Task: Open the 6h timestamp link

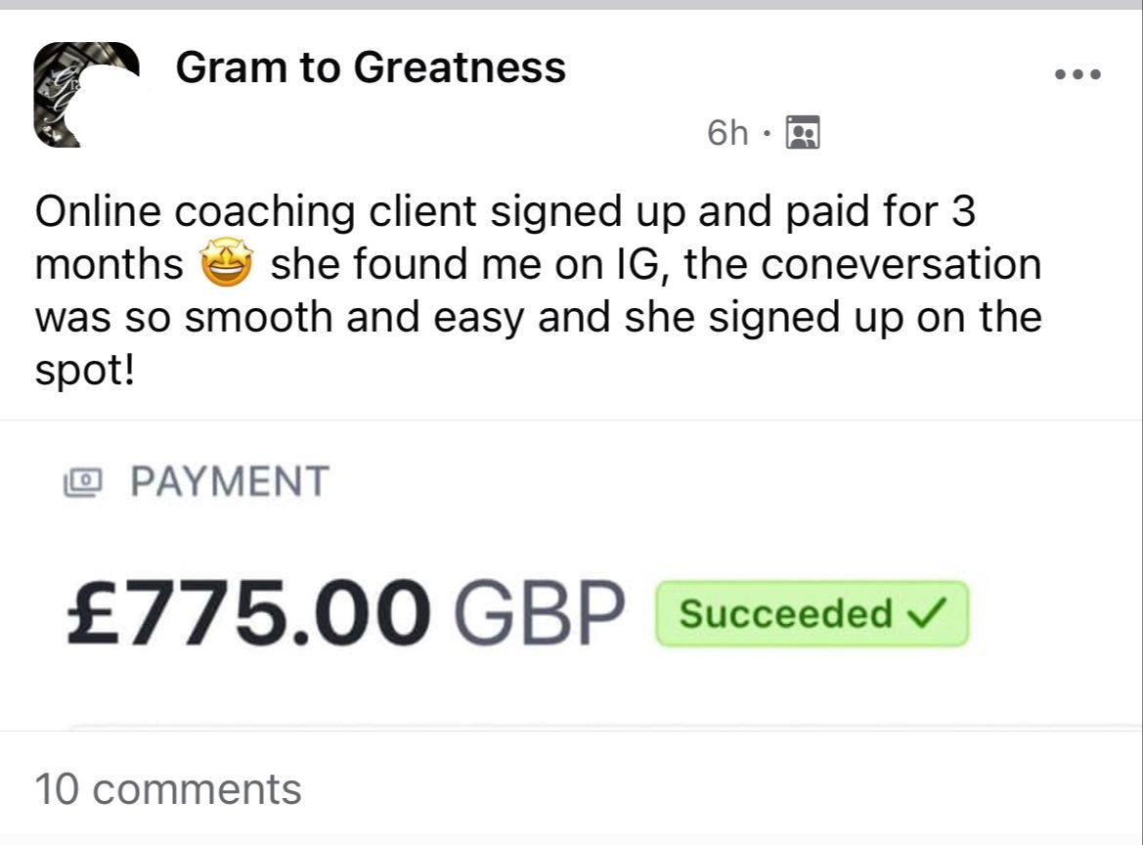Action: [727, 132]
